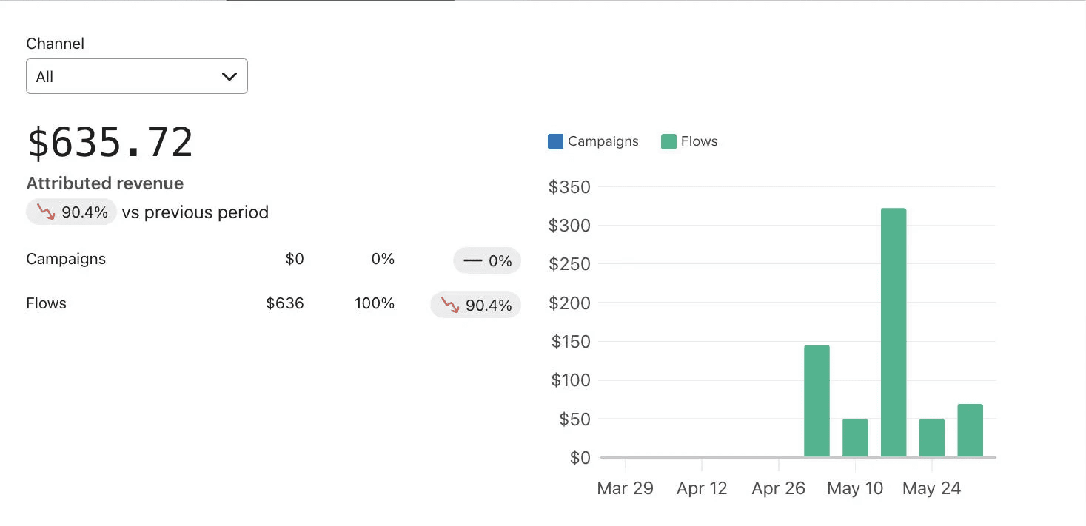This screenshot has width=1086, height=526.
Task: Click the first green bar after Apr 26
Action: [x=817, y=401]
